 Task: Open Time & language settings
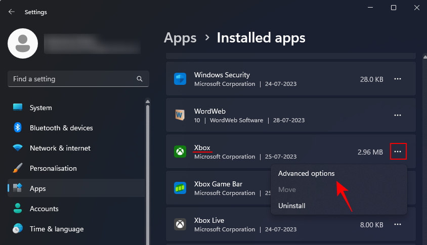[x=76, y=229]
